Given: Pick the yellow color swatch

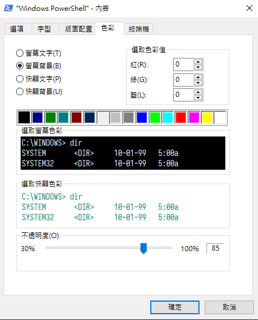Looking at the screenshot, I should click(x=207, y=118).
